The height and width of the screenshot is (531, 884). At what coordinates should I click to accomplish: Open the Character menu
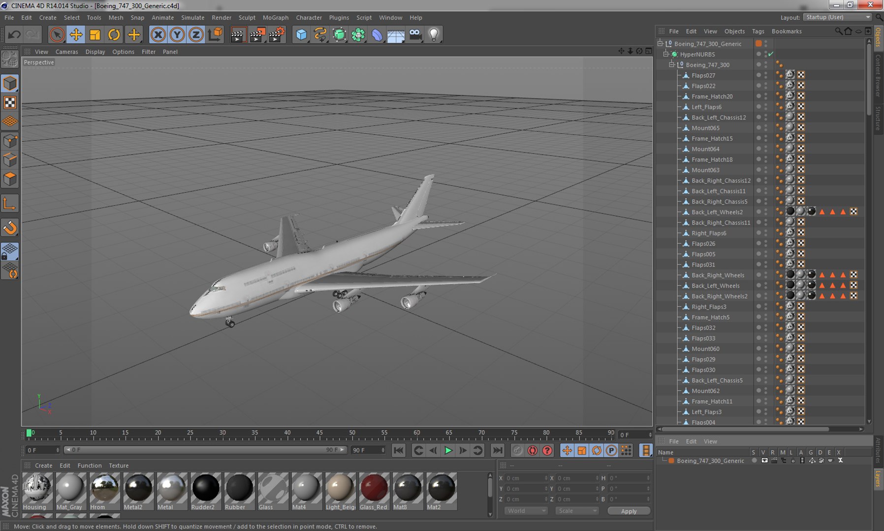(x=309, y=17)
